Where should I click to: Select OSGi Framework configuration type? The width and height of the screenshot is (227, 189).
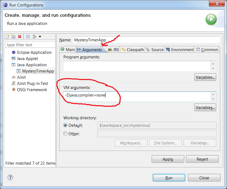pos(32,89)
